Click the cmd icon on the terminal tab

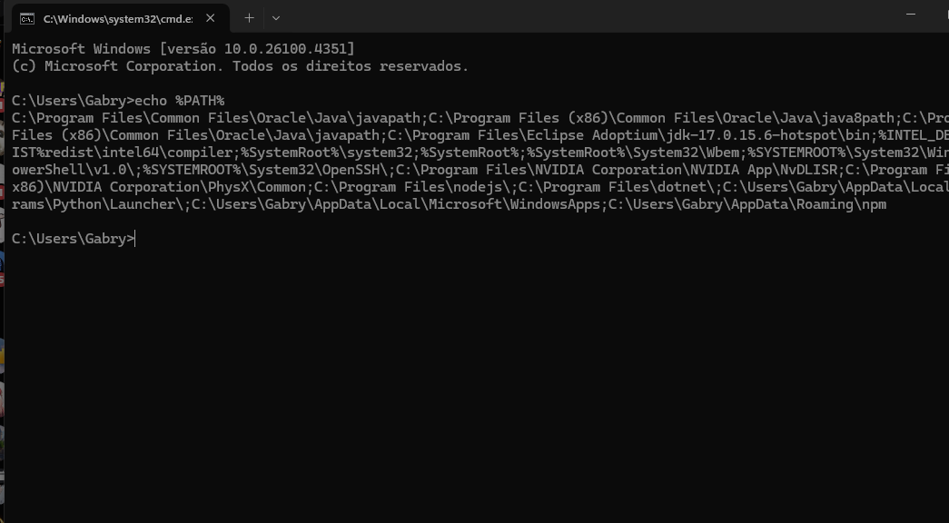point(26,19)
